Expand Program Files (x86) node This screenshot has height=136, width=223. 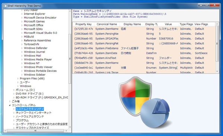coord(18,79)
